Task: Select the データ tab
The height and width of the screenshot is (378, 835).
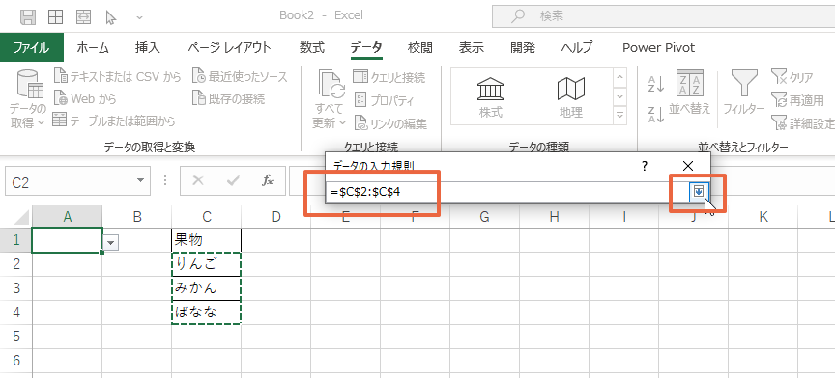Action: point(366,48)
